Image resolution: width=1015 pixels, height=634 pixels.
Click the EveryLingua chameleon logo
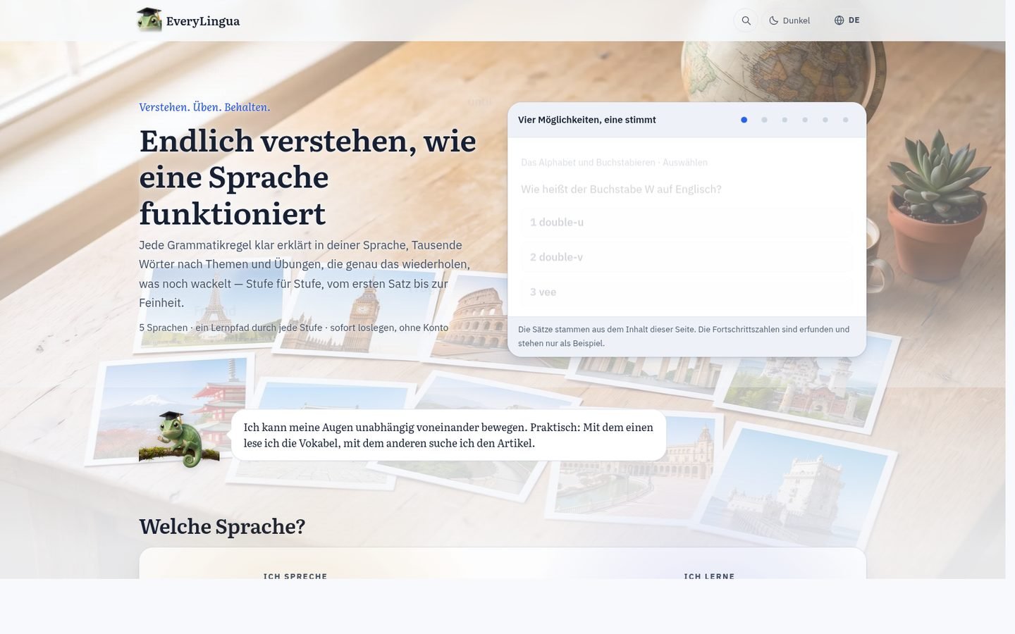click(149, 20)
